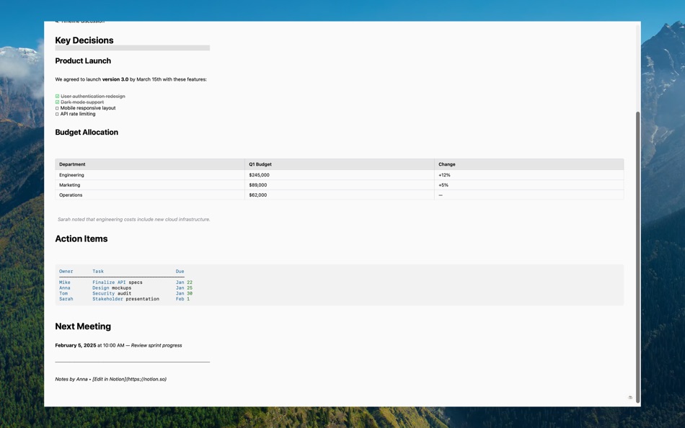Click the +5% change cell
Screen dimensions: 685x428
(x=529, y=184)
